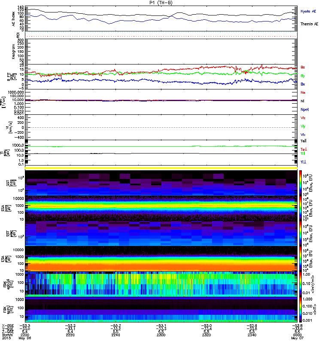
Task: Click the ESA elec [eV] axis label
Action: coord(6,259)
